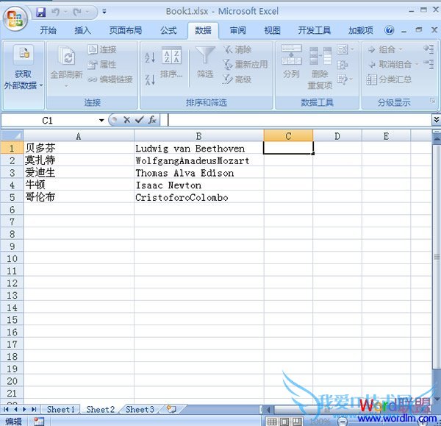Image resolution: width=441 pixels, height=426 pixels.
Task: Open the 分级显示 dialog launcher
Action: [433, 101]
